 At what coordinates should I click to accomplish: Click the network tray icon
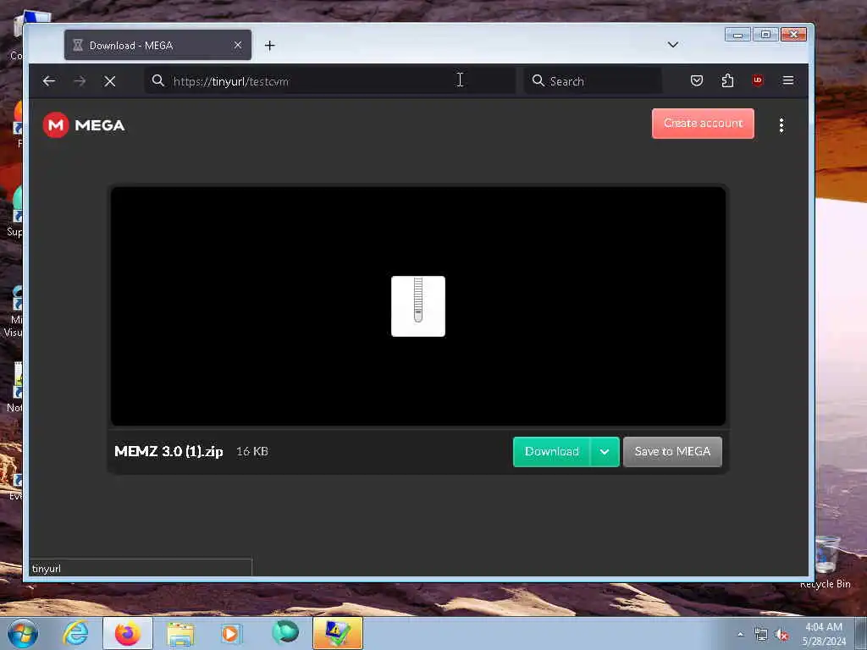761,635
